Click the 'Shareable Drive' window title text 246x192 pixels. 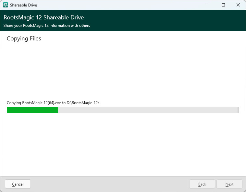point(24,5)
